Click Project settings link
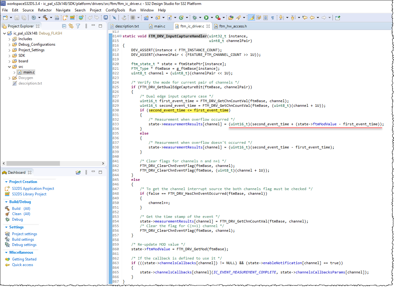 [x=24, y=234]
